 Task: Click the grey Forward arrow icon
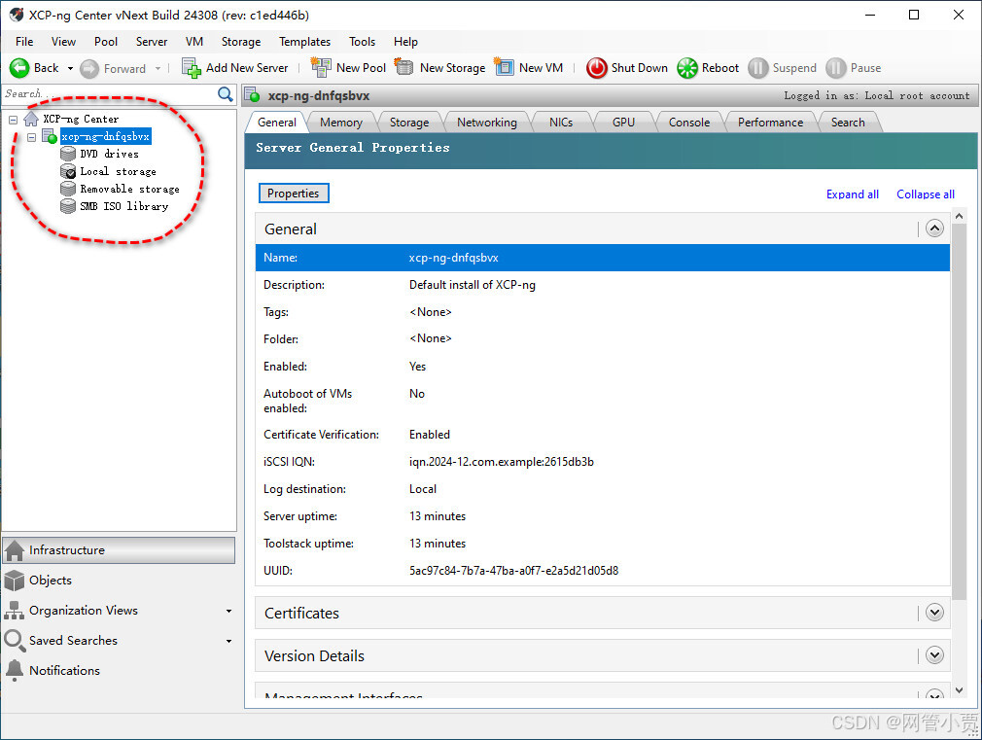click(x=89, y=68)
